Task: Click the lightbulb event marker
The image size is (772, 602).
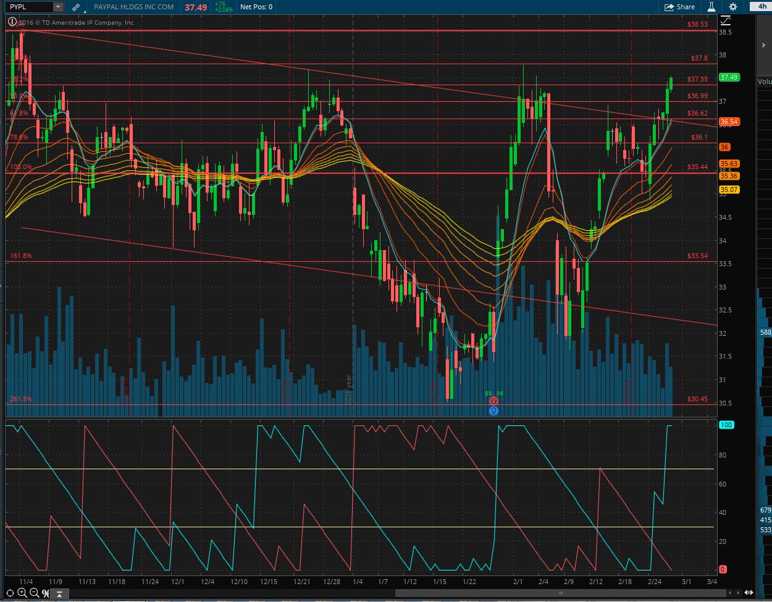Action: click(493, 411)
